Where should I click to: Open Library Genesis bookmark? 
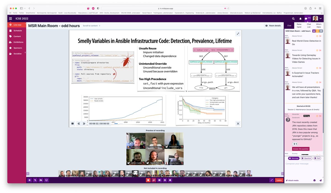click(223, 13)
